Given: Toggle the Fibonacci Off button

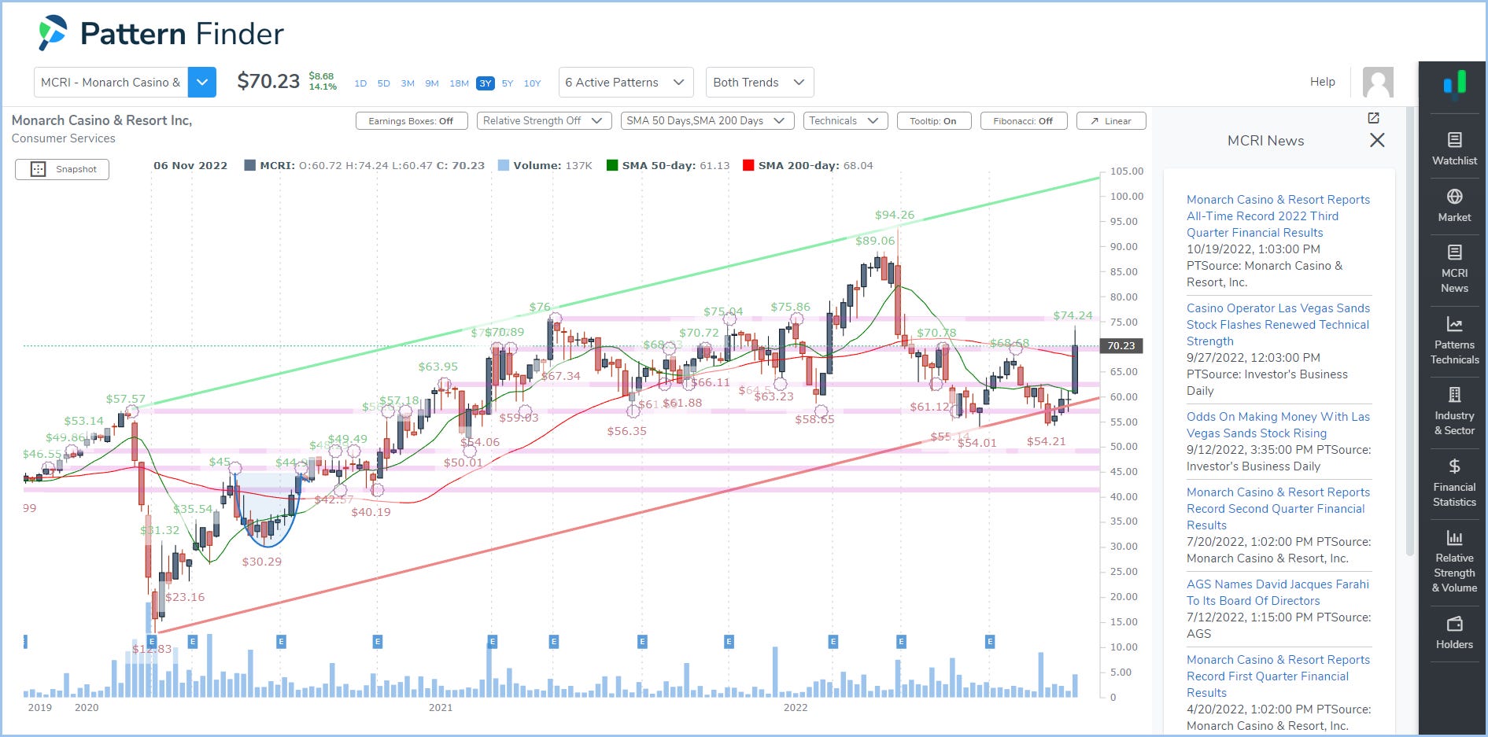Looking at the screenshot, I should 1023,121.
